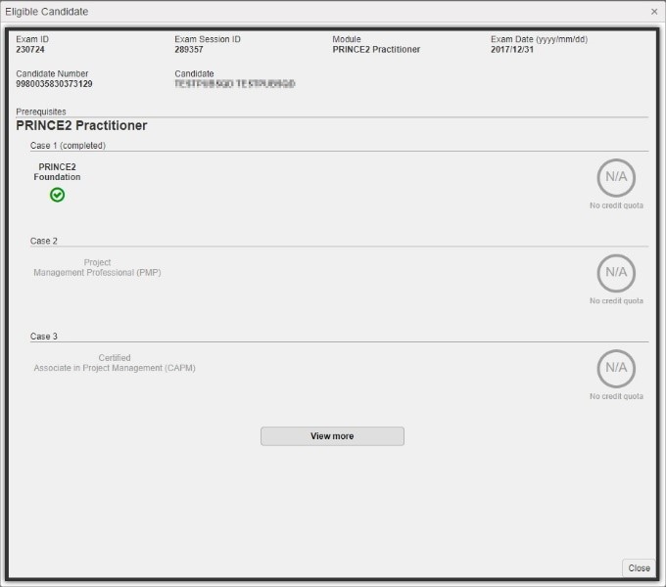
Task: Click the N/A circle for Case 2
Action: (x=616, y=273)
